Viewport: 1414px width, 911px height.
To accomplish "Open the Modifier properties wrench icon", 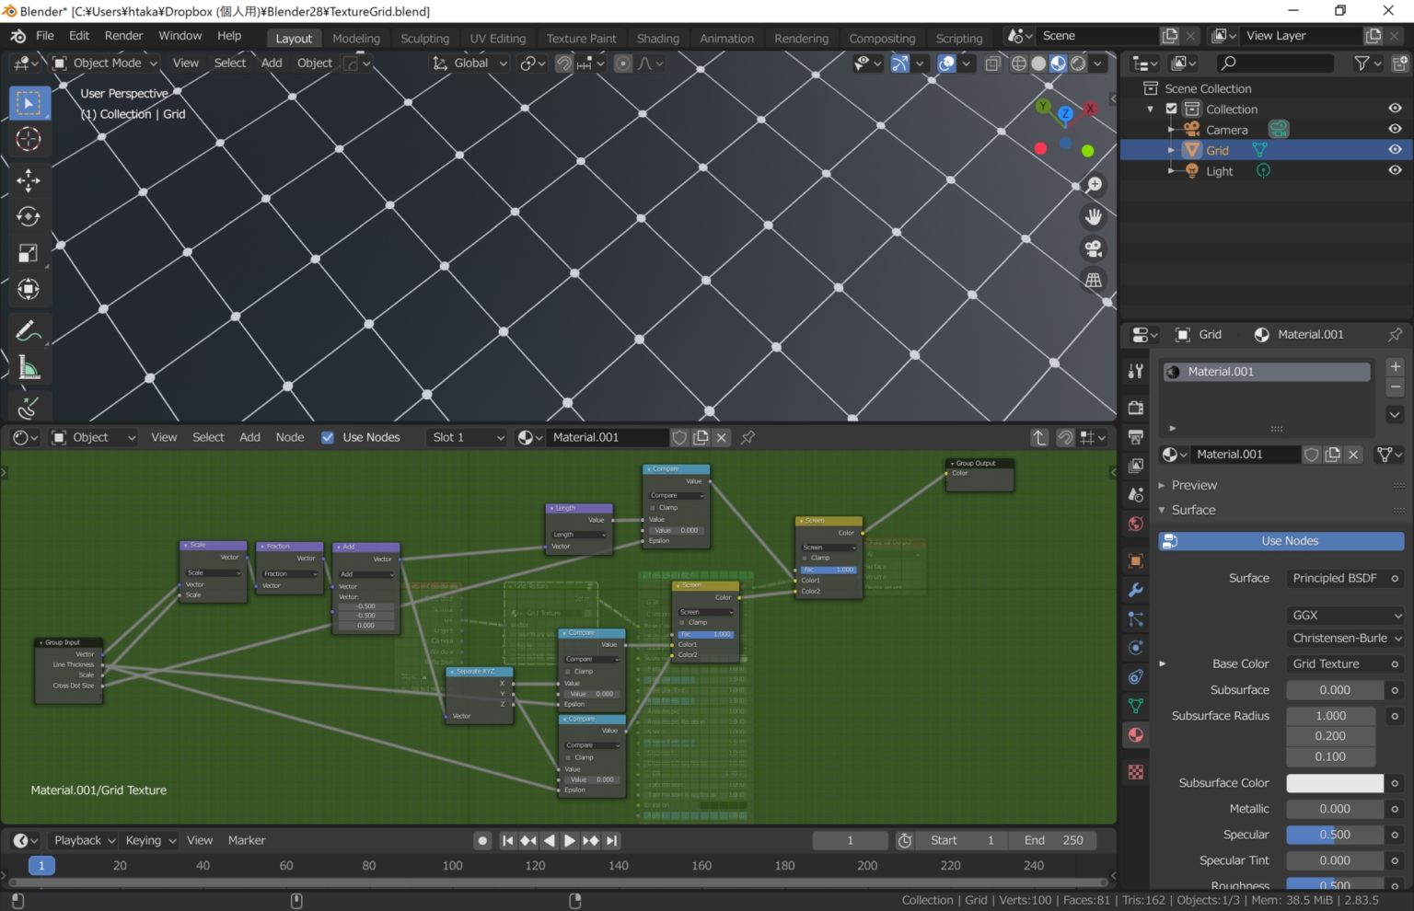I will (x=1136, y=590).
